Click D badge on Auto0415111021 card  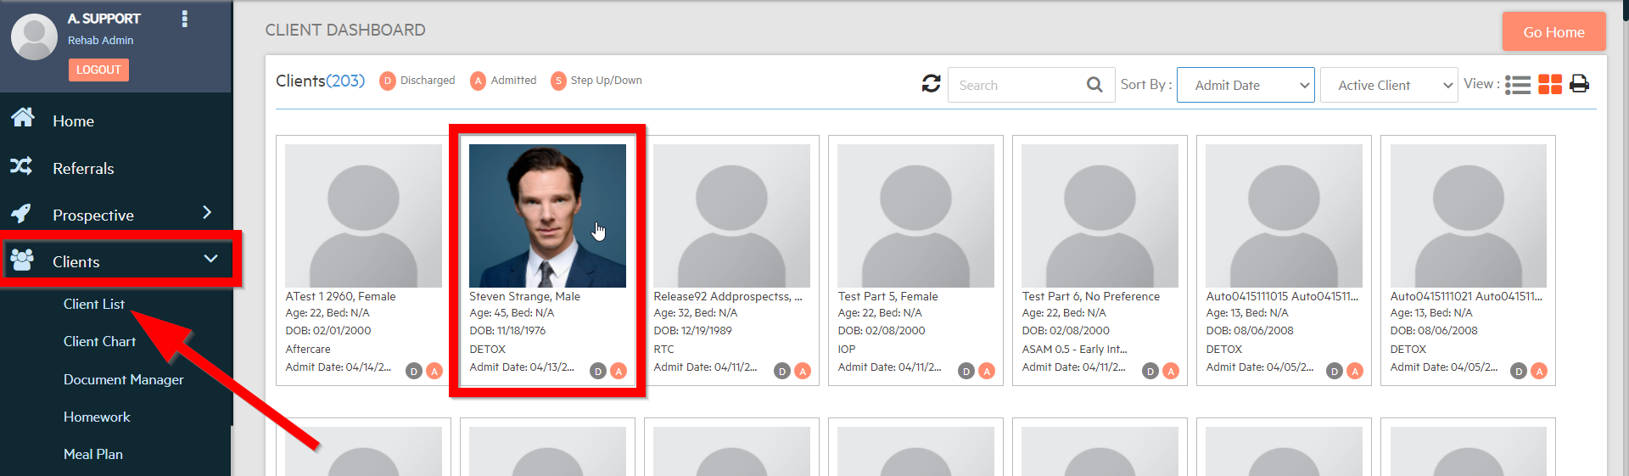point(1519,371)
